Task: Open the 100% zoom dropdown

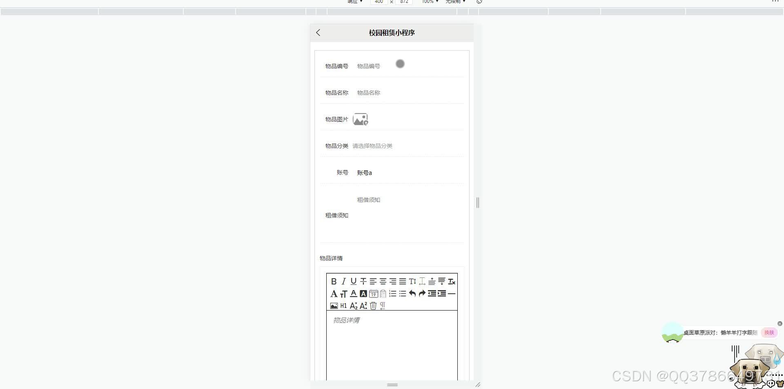Action: pos(429,2)
